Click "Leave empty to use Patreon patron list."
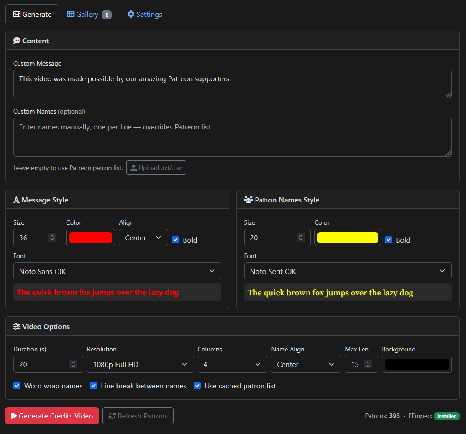466x434 pixels. tap(68, 168)
